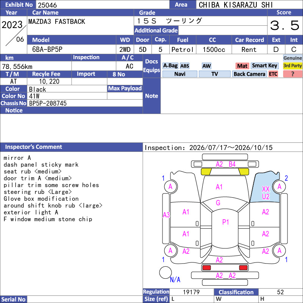Click the model code 6BA-BP5P

click(x=47, y=50)
